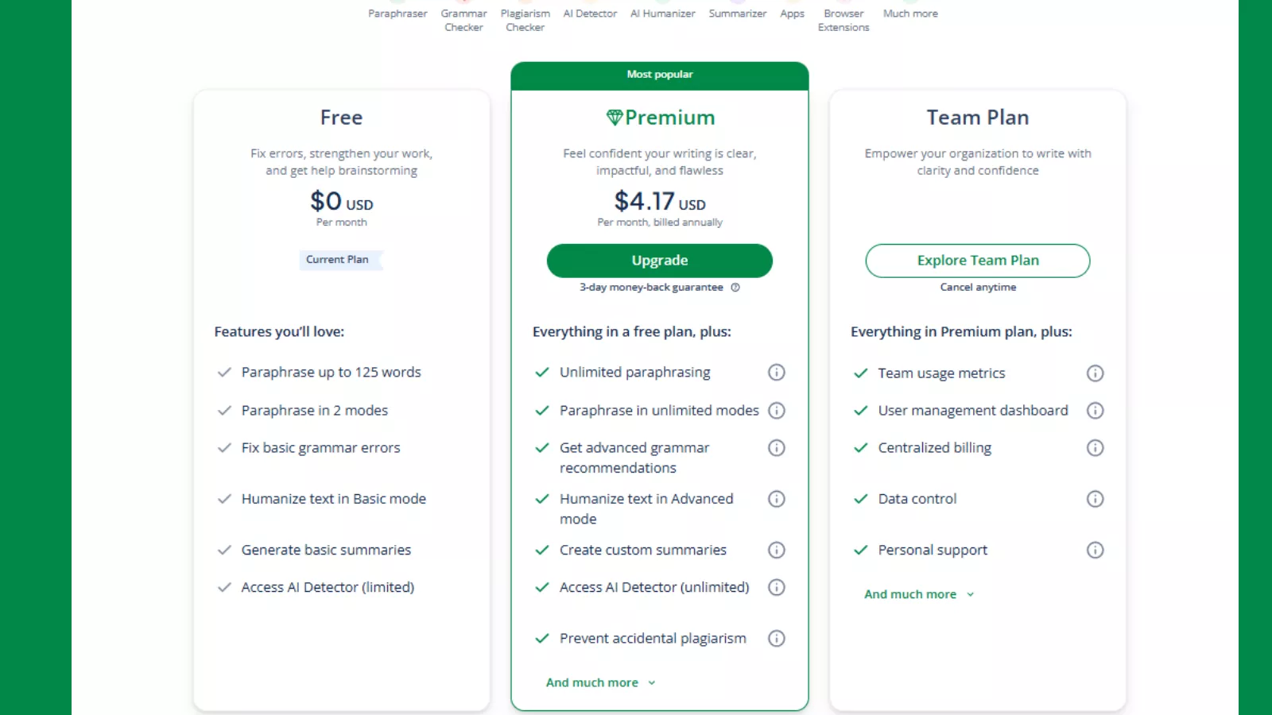Open the AI Humanizer tool
The height and width of the screenshot is (715, 1272).
pyautogui.click(x=662, y=13)
